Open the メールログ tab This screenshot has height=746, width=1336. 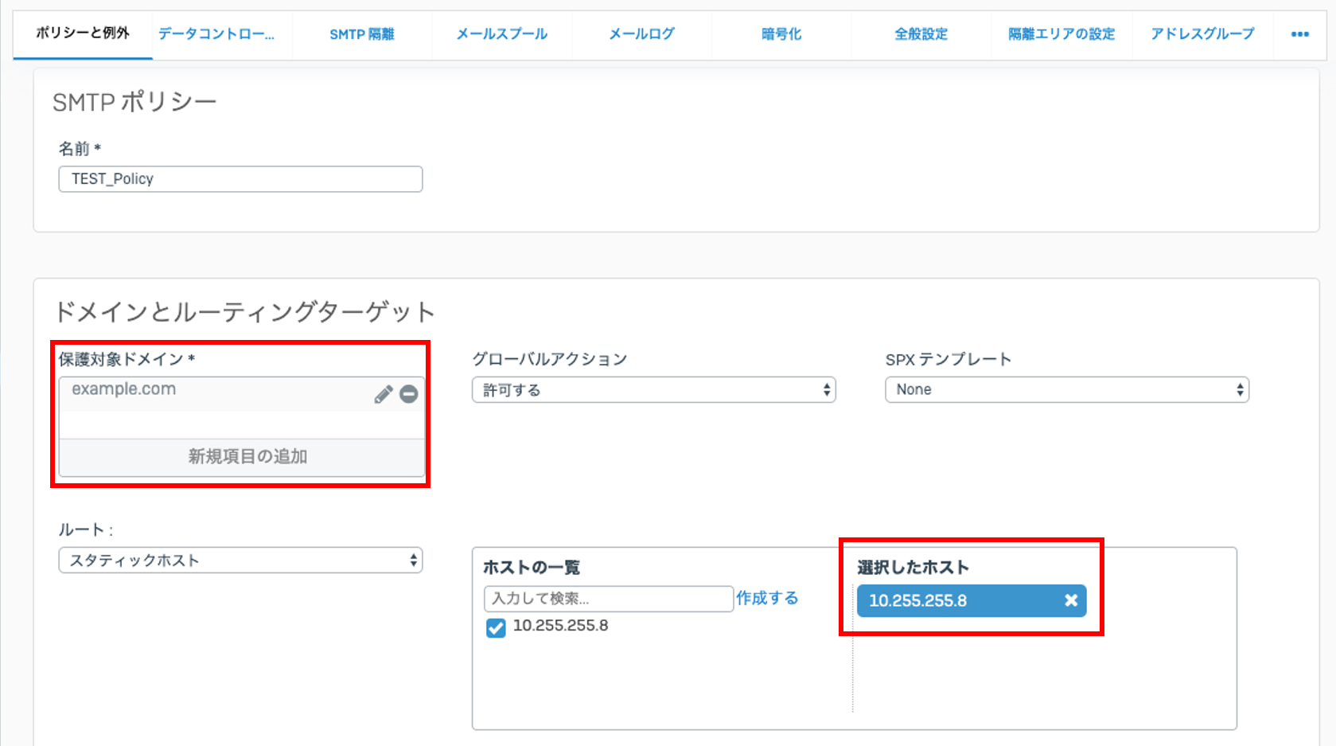coord(641,34)
